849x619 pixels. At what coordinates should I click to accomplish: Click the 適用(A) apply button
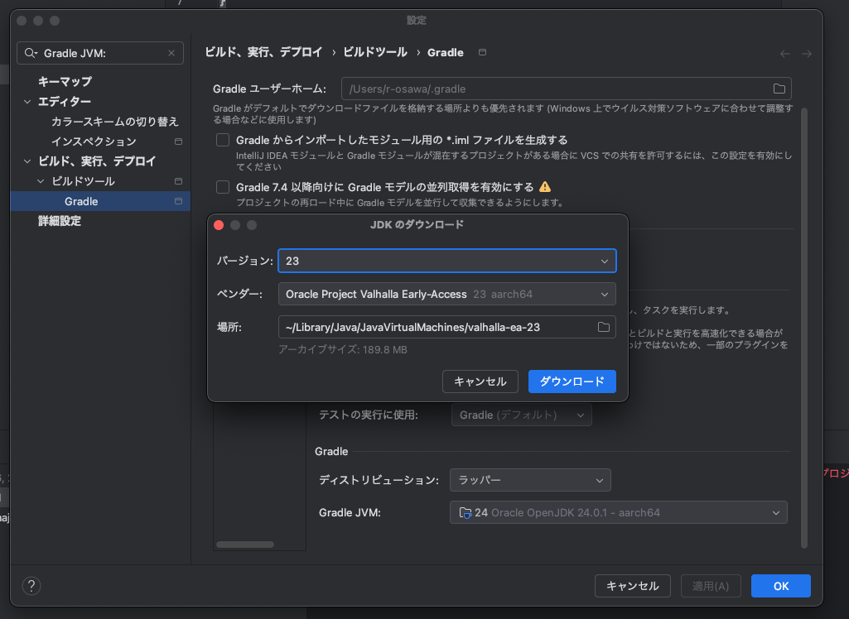pos(711,586)
